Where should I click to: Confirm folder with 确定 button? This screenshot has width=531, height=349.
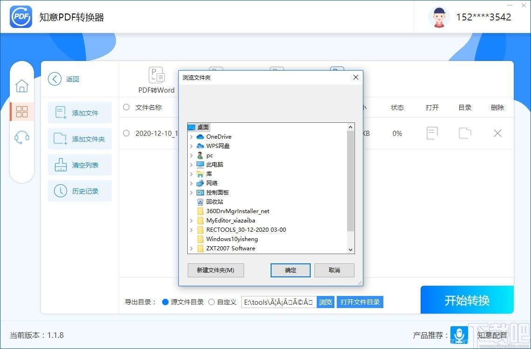tap(291, 270)
